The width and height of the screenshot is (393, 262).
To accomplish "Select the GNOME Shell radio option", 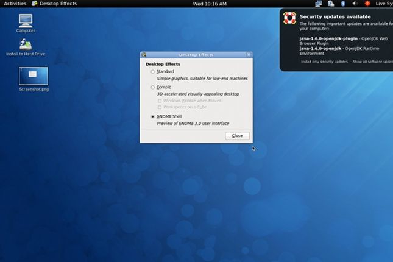I will click(152, 116).
